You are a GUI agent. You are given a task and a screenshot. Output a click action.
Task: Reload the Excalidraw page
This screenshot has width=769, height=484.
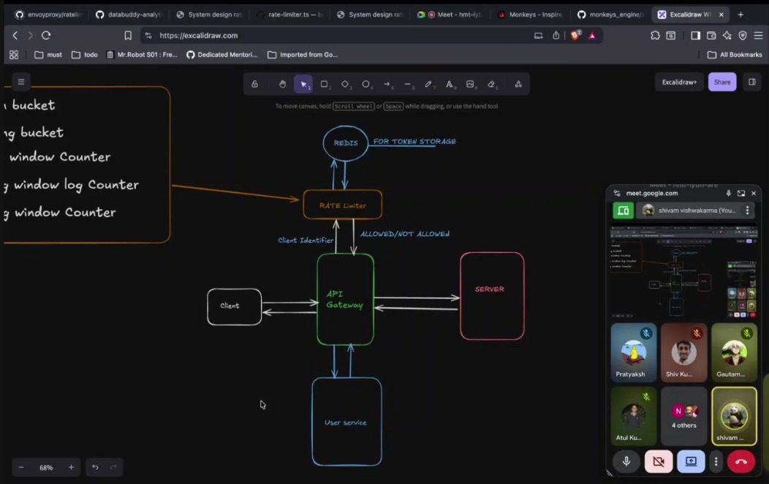[46, 35]
